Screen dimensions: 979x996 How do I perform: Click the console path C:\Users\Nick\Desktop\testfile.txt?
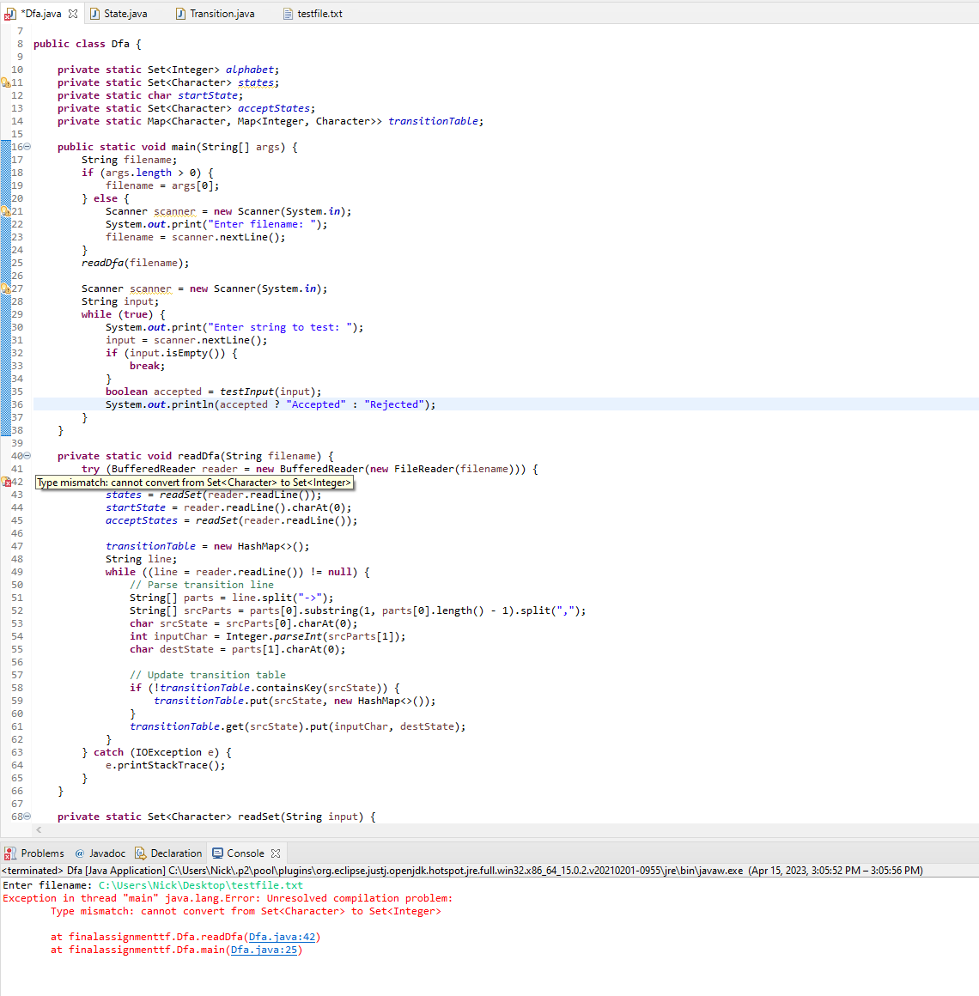coord(201,885)
